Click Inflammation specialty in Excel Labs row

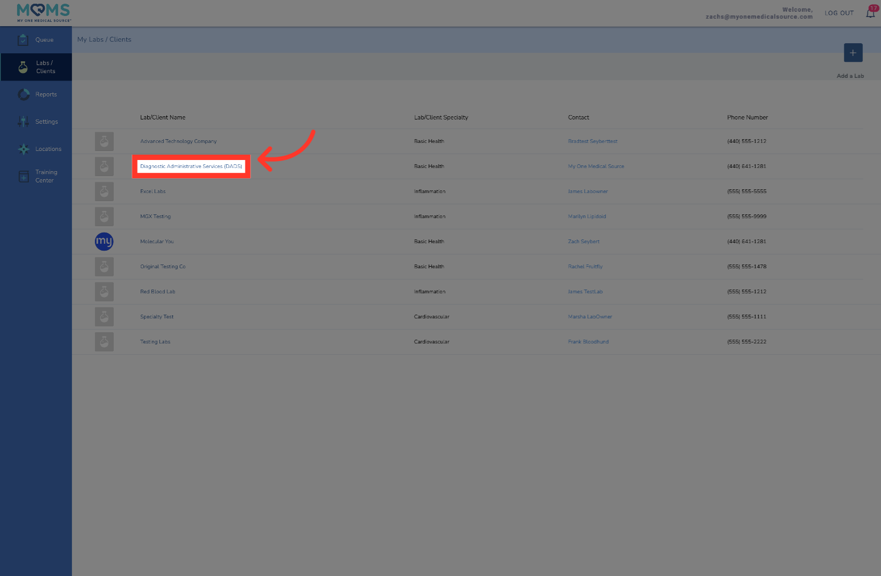430,191
